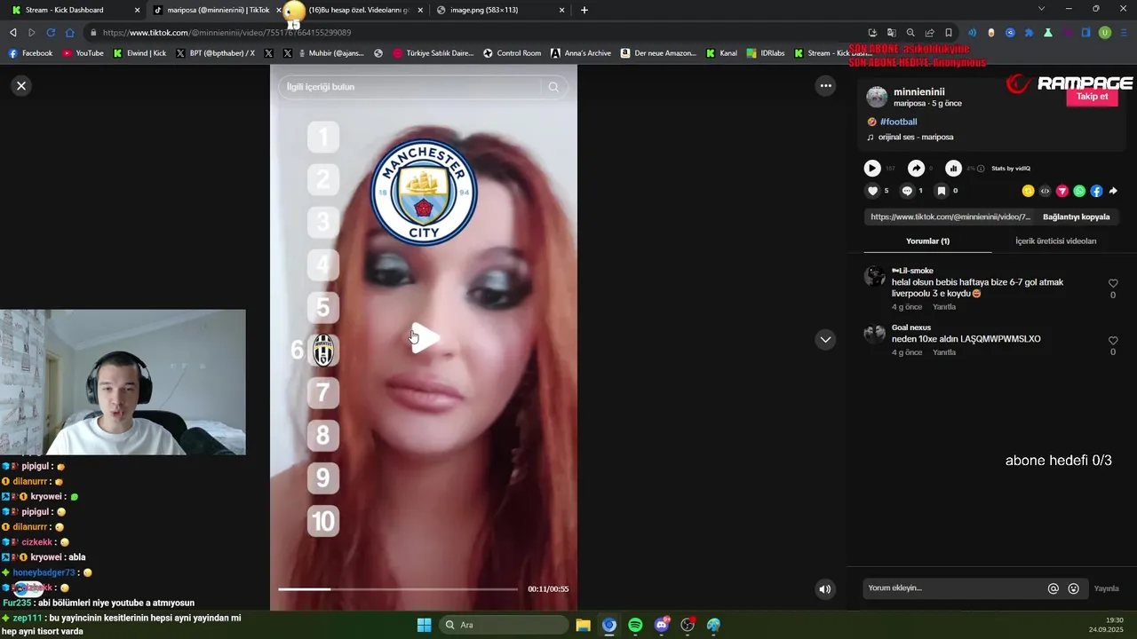The image size is (1137, 639).
Task: Open the three-dots video options menu
Action: [x=825, y=86]
